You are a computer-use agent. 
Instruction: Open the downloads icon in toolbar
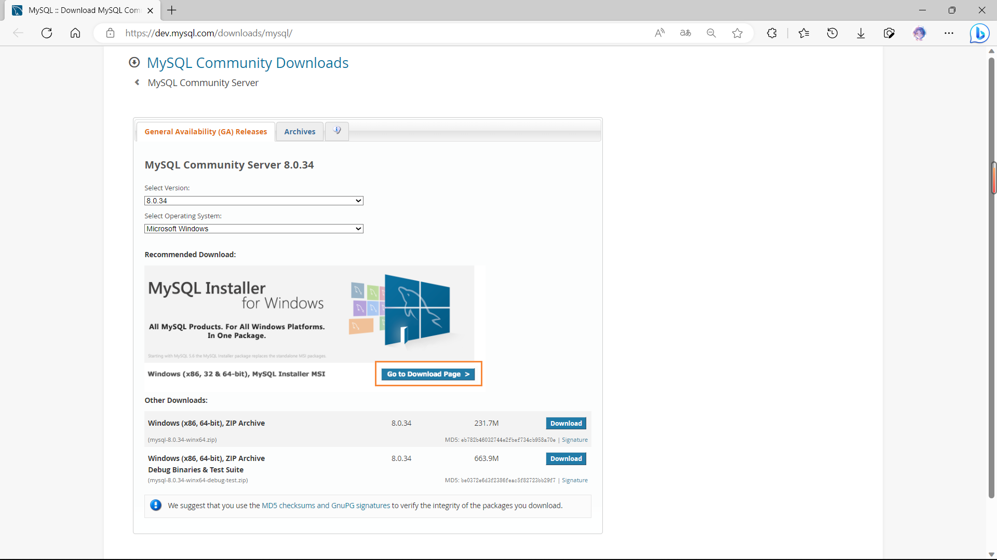pyautogui.click(x=861, y=33)
